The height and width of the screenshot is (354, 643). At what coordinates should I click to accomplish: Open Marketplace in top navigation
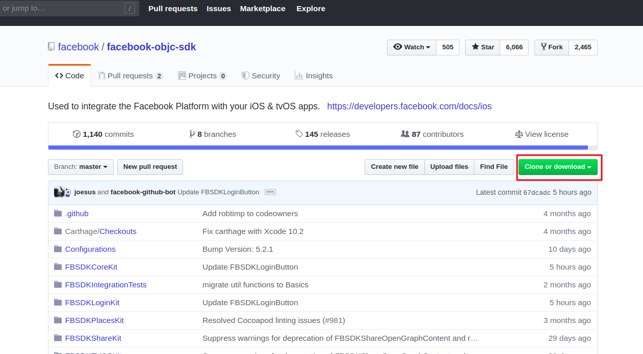[263, 9]
